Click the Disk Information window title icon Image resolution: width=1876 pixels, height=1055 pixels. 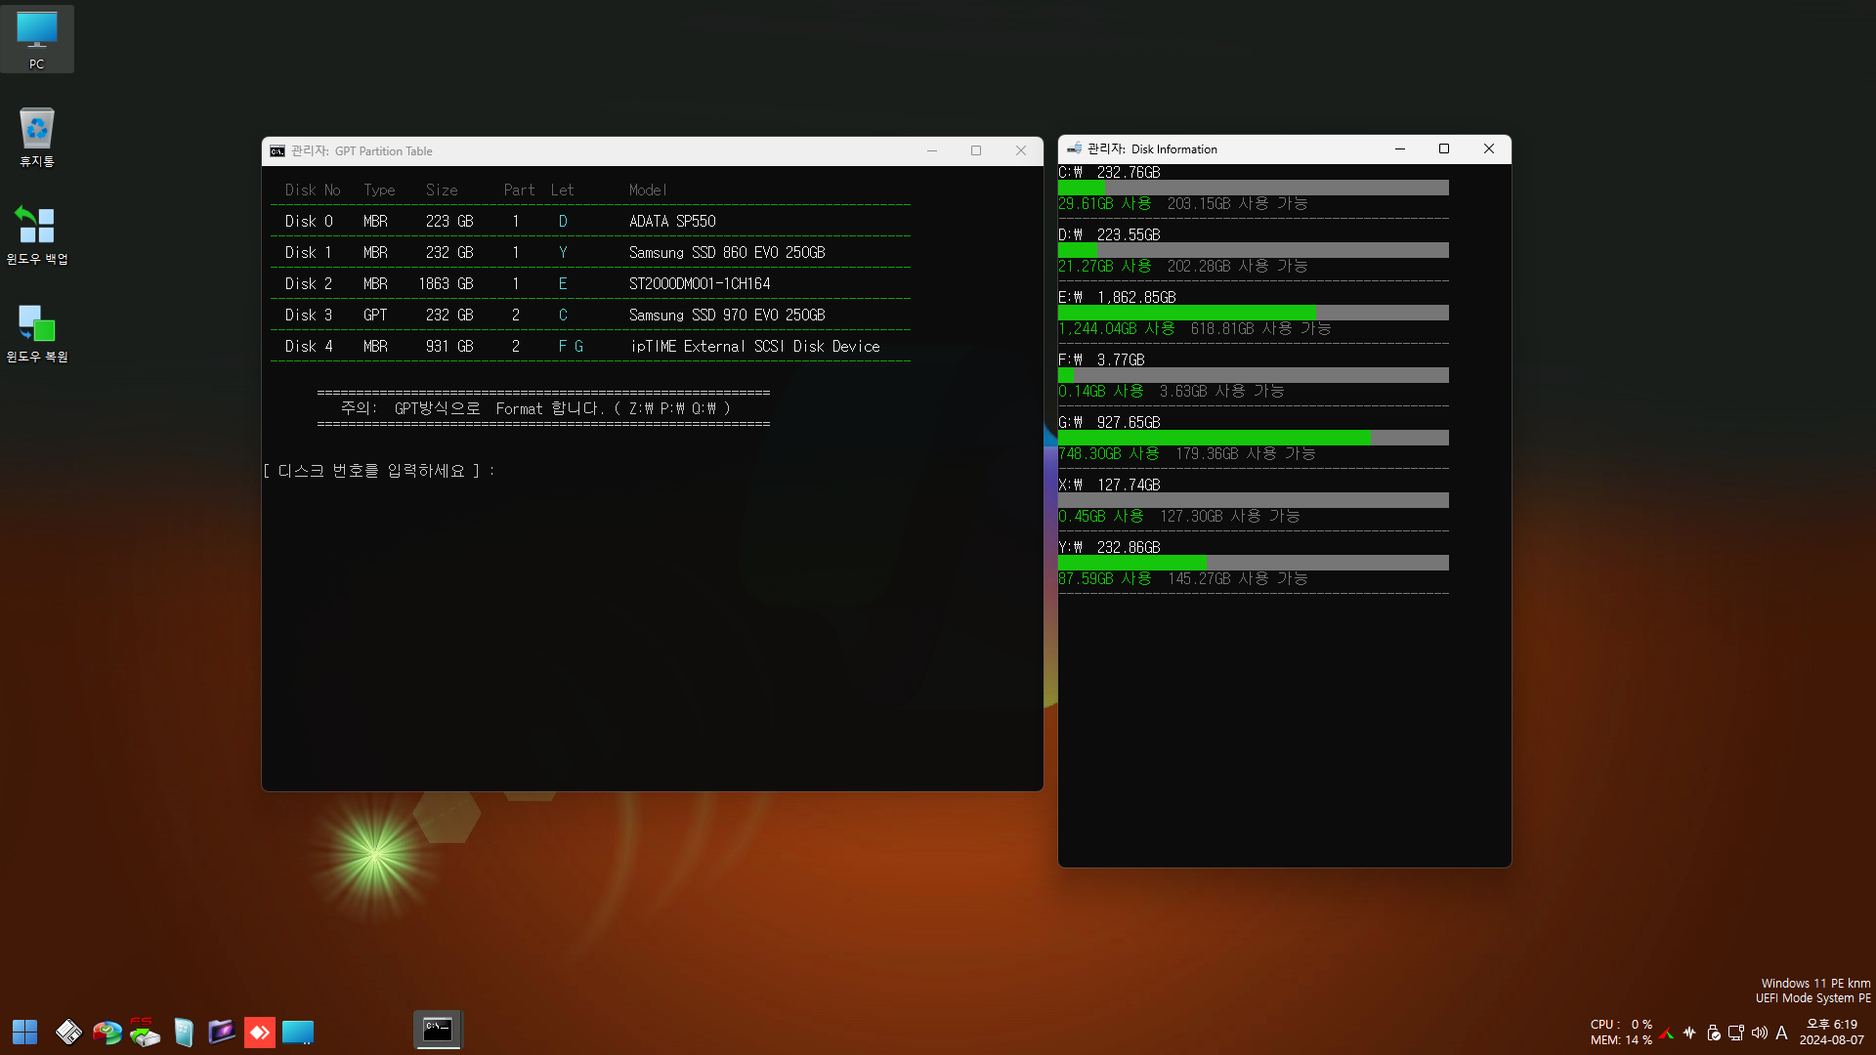pyautogui.click(x=1074, y=148)
